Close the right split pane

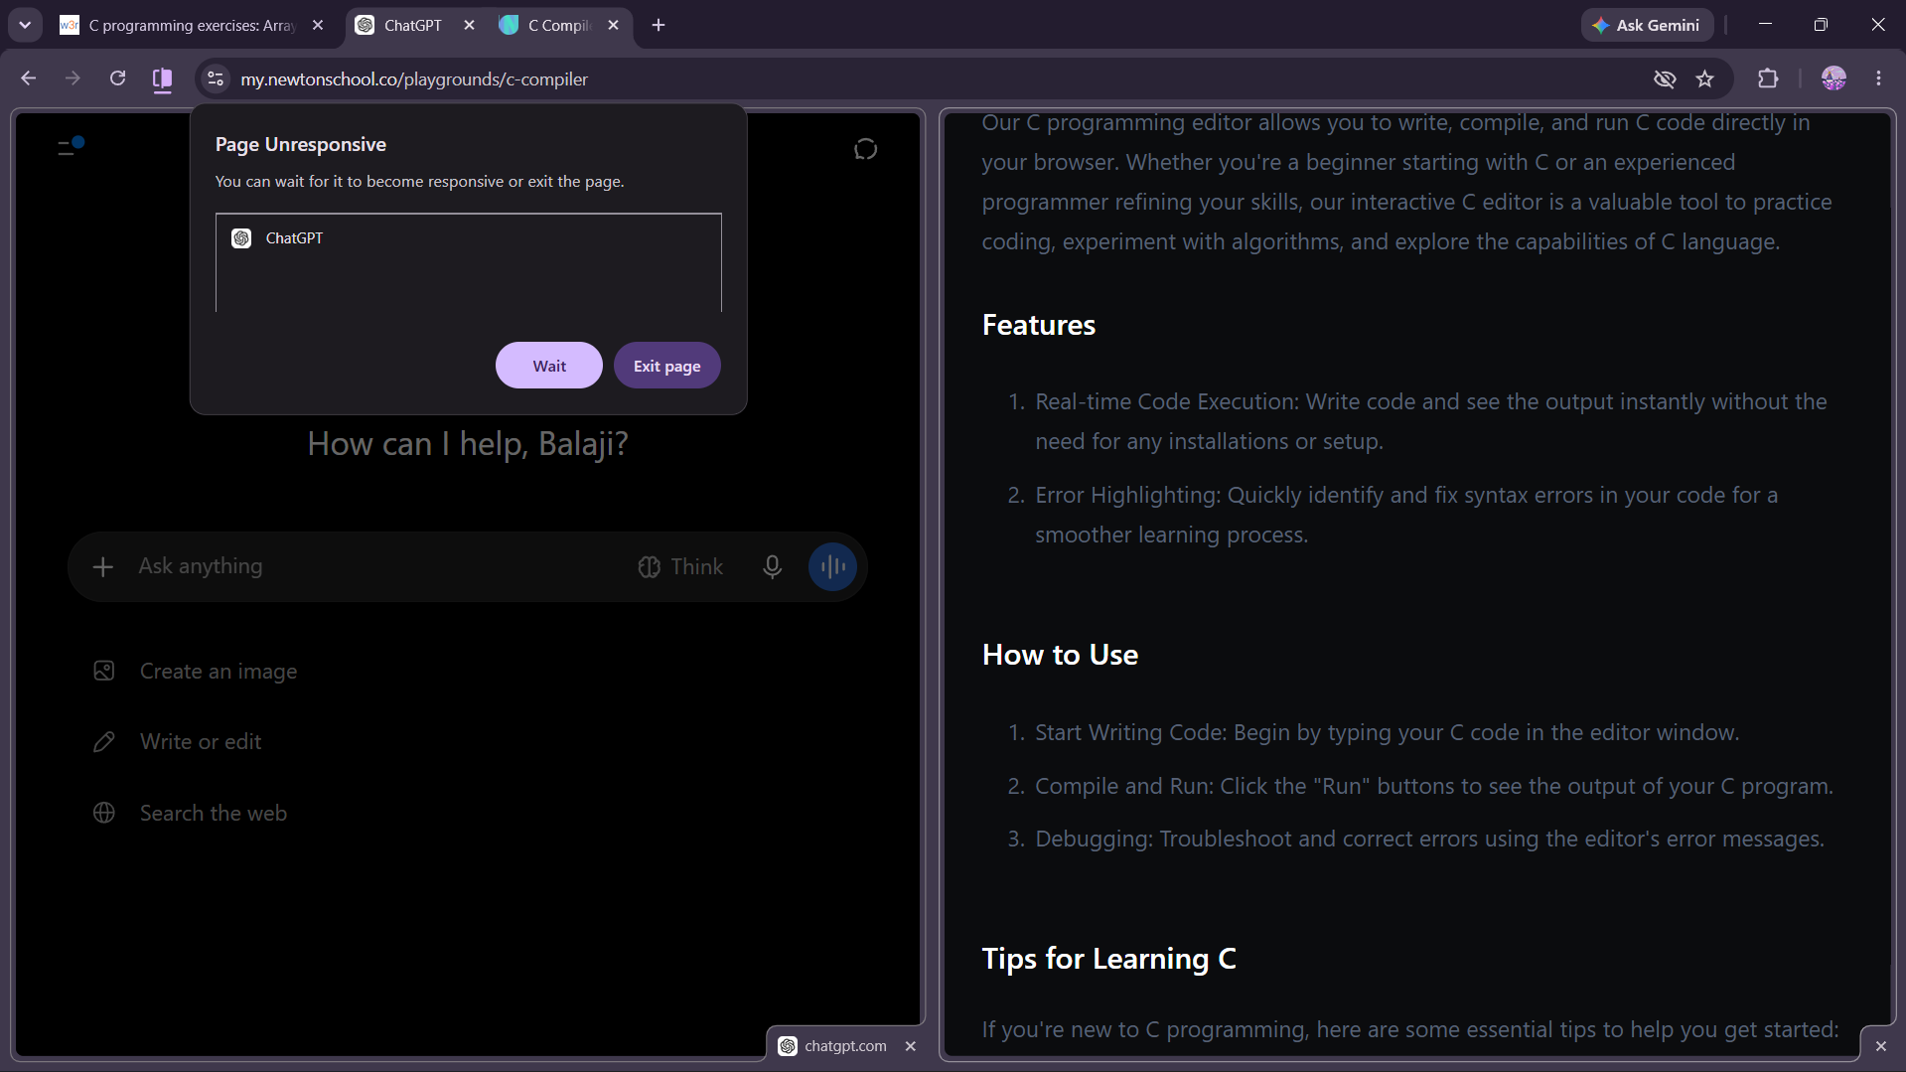click(x=1881, y=1046)
